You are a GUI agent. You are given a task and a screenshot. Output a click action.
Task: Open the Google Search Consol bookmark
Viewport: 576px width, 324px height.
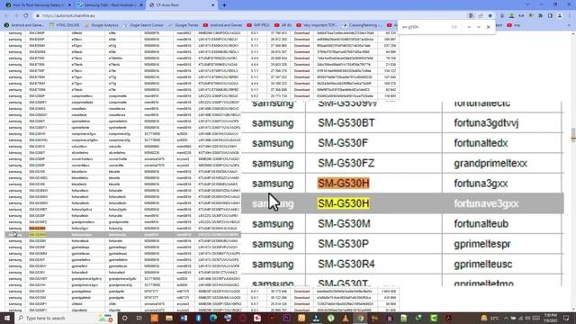[143, 25]
